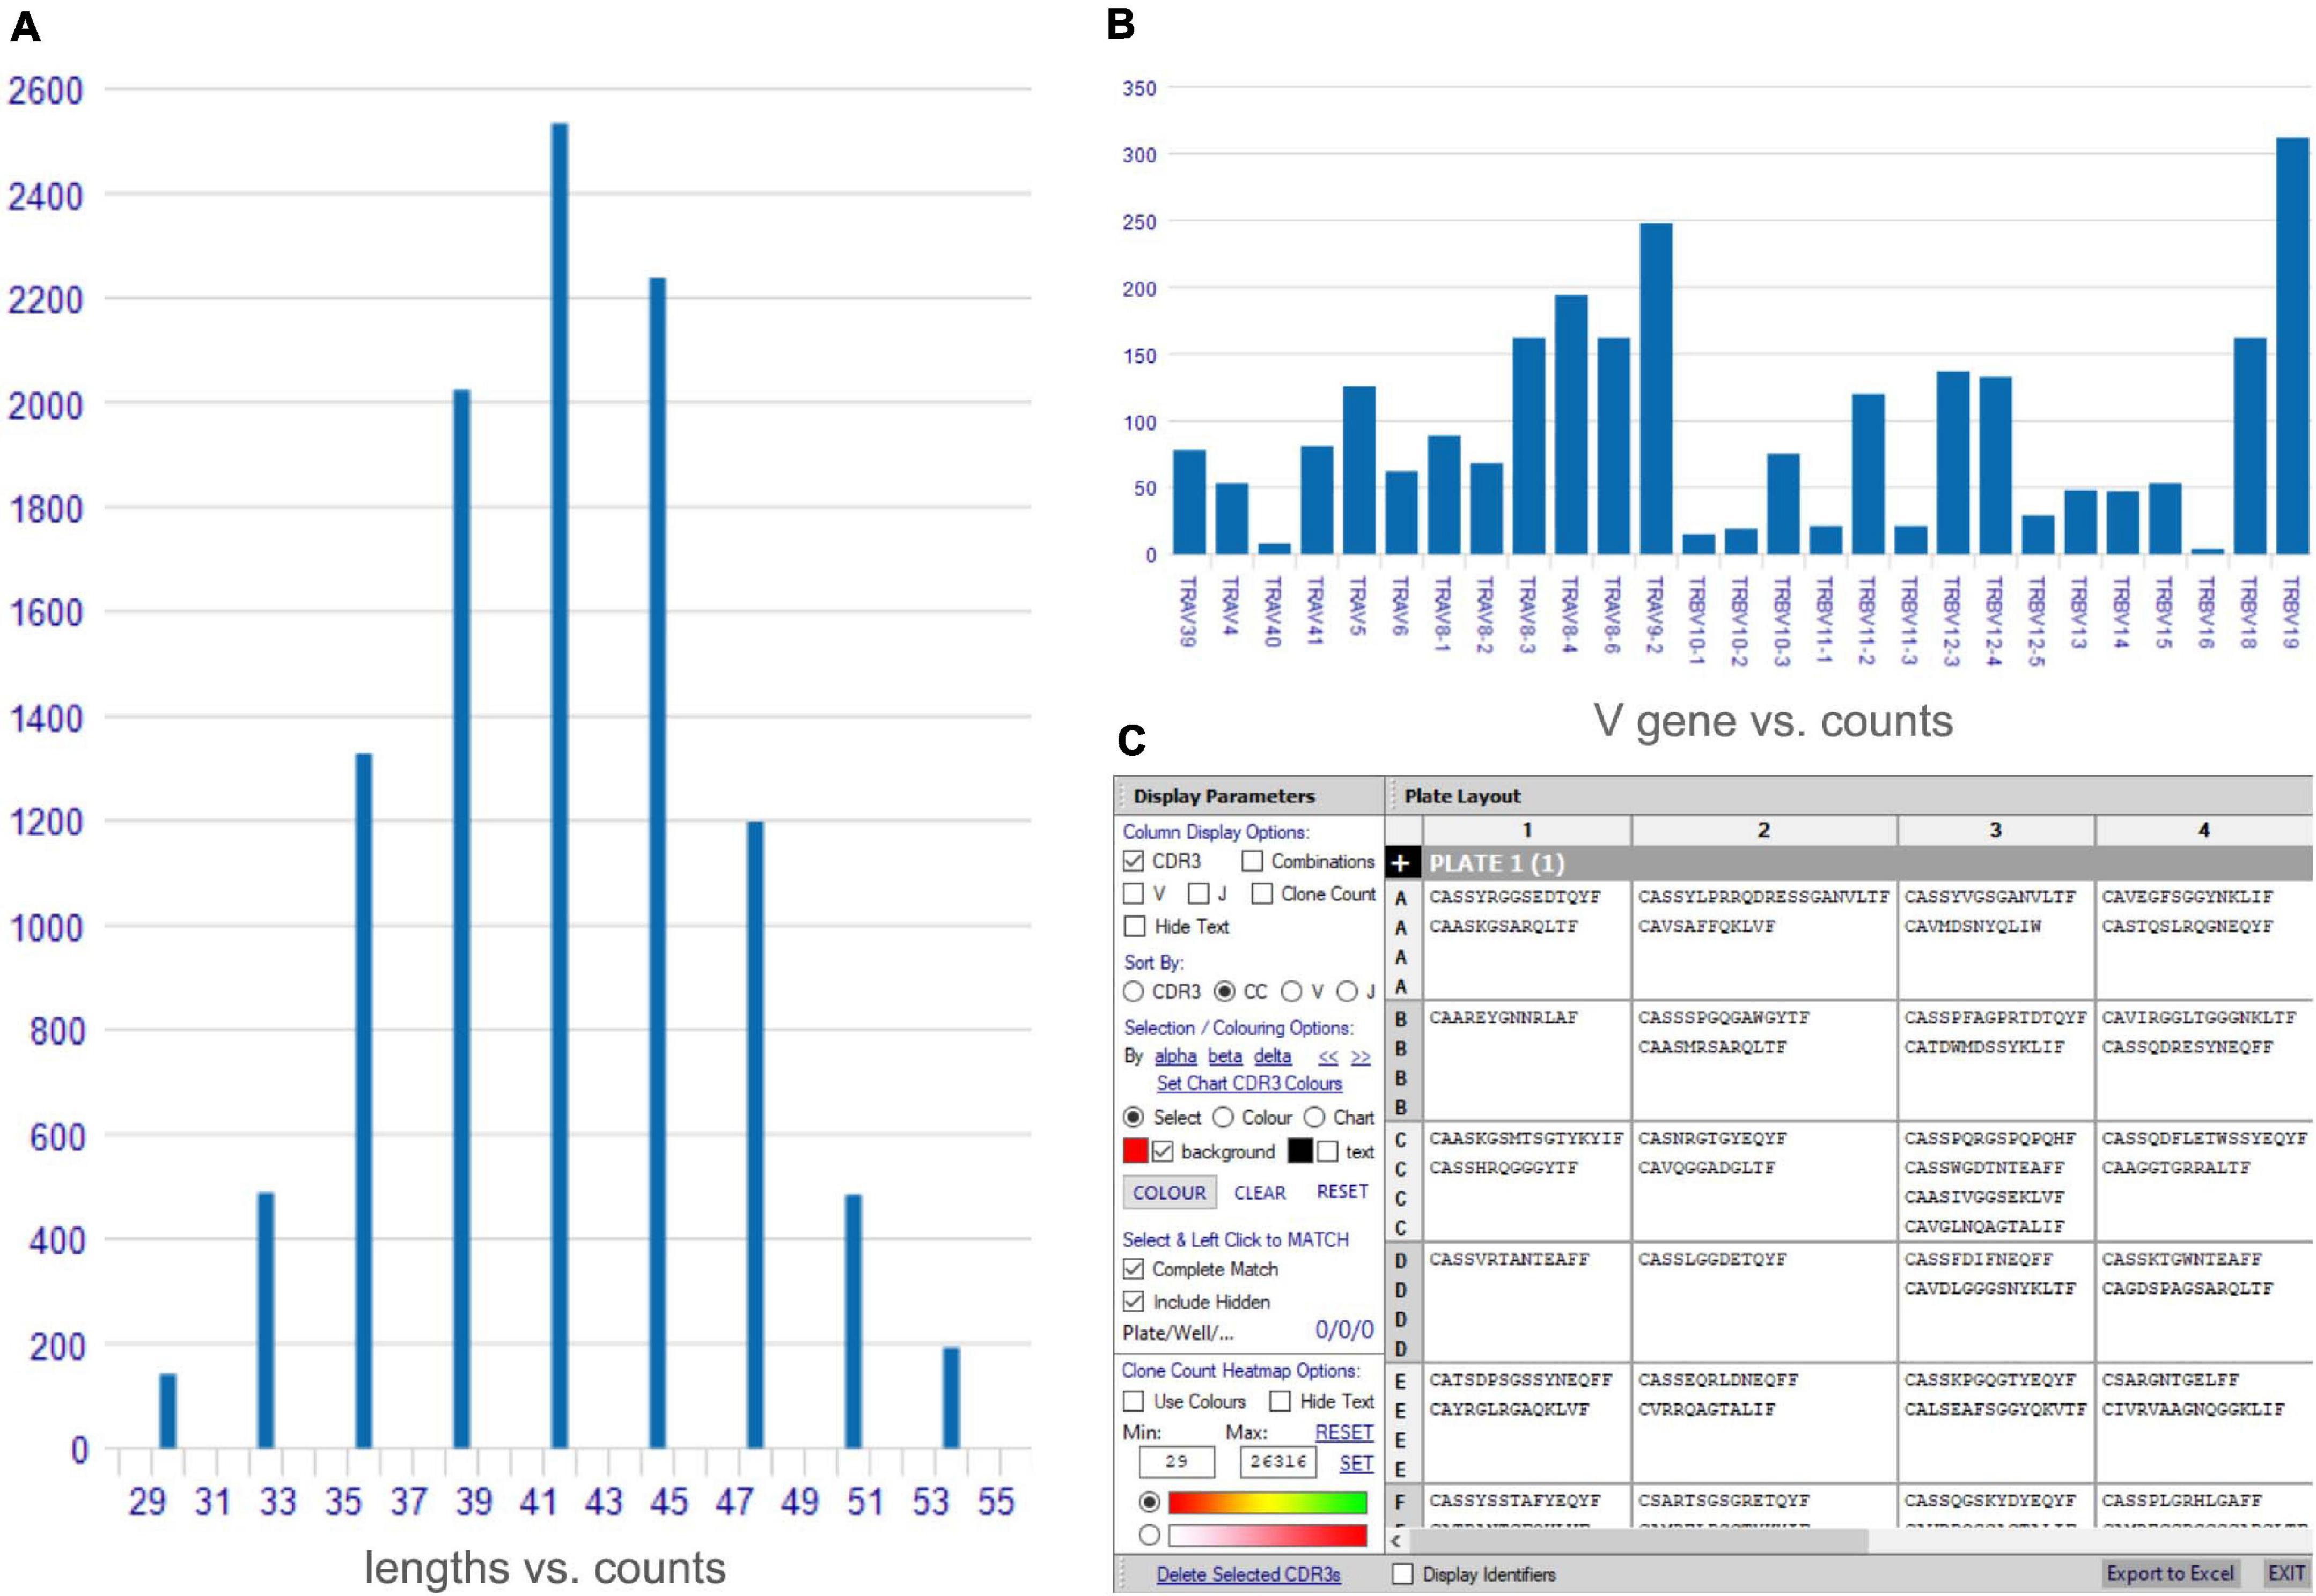Choose sort by V radio button
Screen dimensions: 2316x1596
point(1291,991)
